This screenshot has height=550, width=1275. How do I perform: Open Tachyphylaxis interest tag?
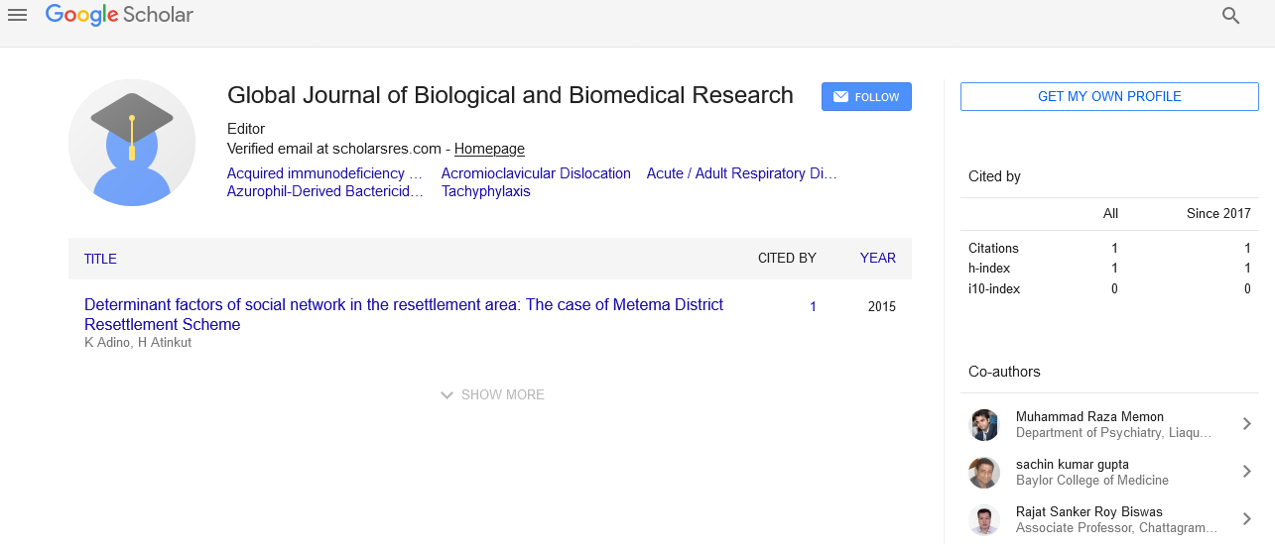[x=486, y=191]
